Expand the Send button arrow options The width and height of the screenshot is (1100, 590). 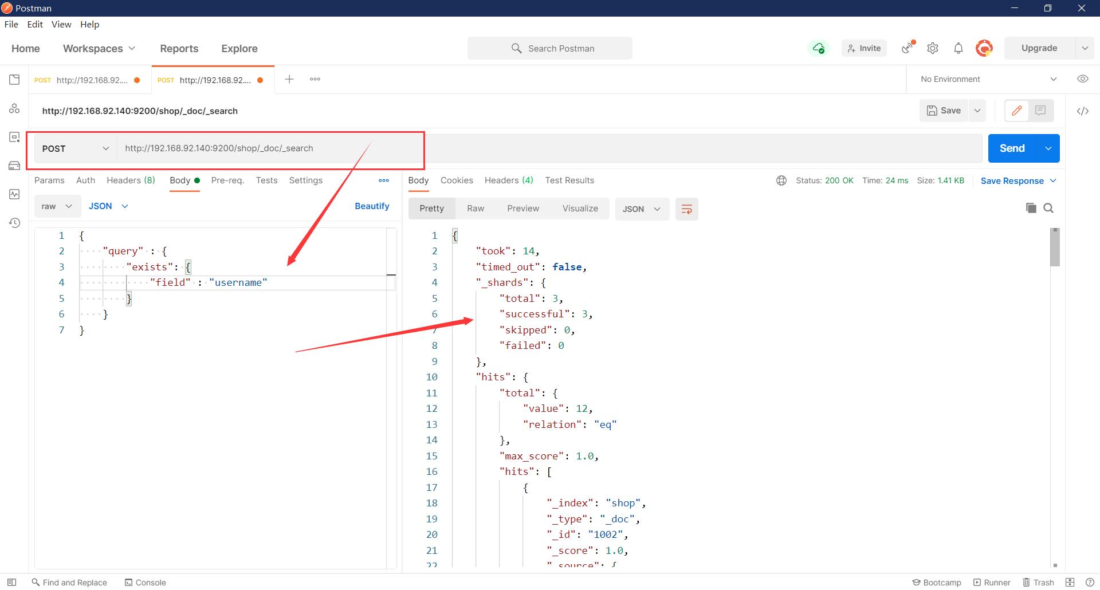coord(1048,148)
